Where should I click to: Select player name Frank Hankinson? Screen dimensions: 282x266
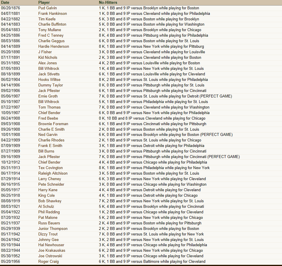point(52,13)
